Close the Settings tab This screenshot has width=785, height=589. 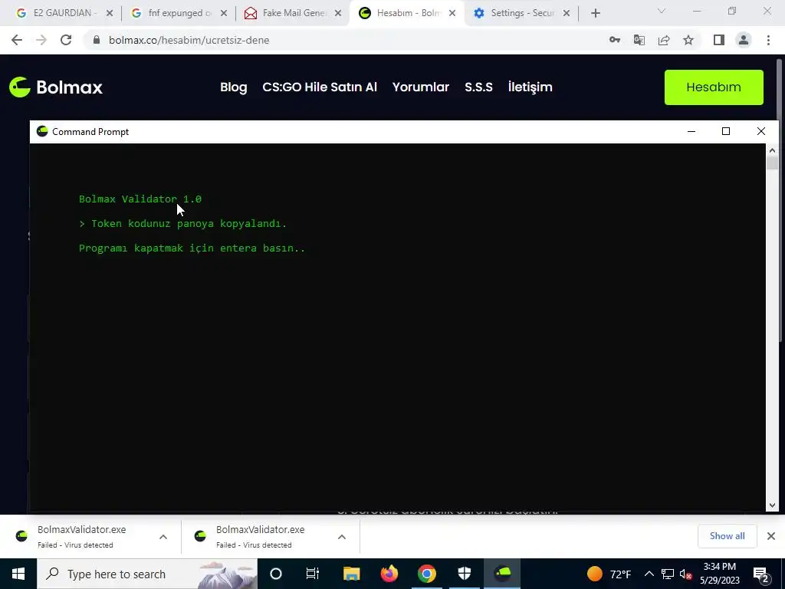(567, 14)
